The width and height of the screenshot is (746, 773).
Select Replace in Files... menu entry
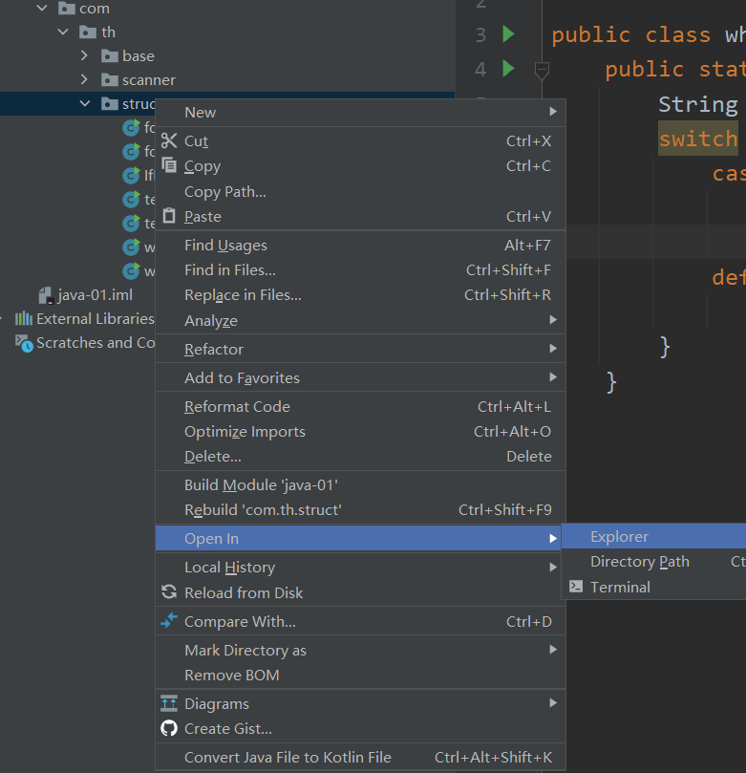(360, 295)
